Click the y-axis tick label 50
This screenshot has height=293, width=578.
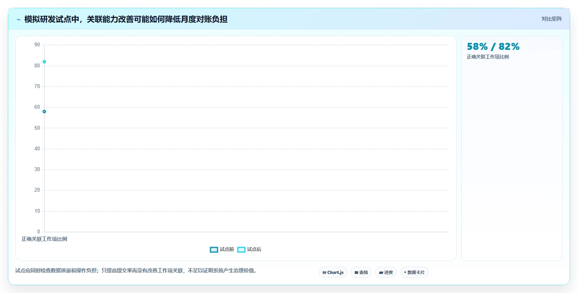point(37,128)
